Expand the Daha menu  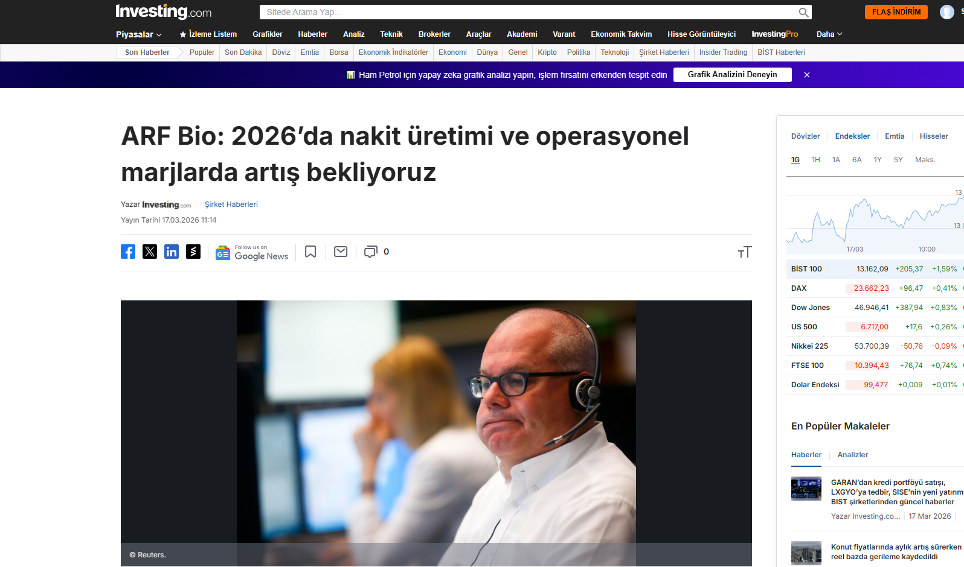(x=829, y=34)
